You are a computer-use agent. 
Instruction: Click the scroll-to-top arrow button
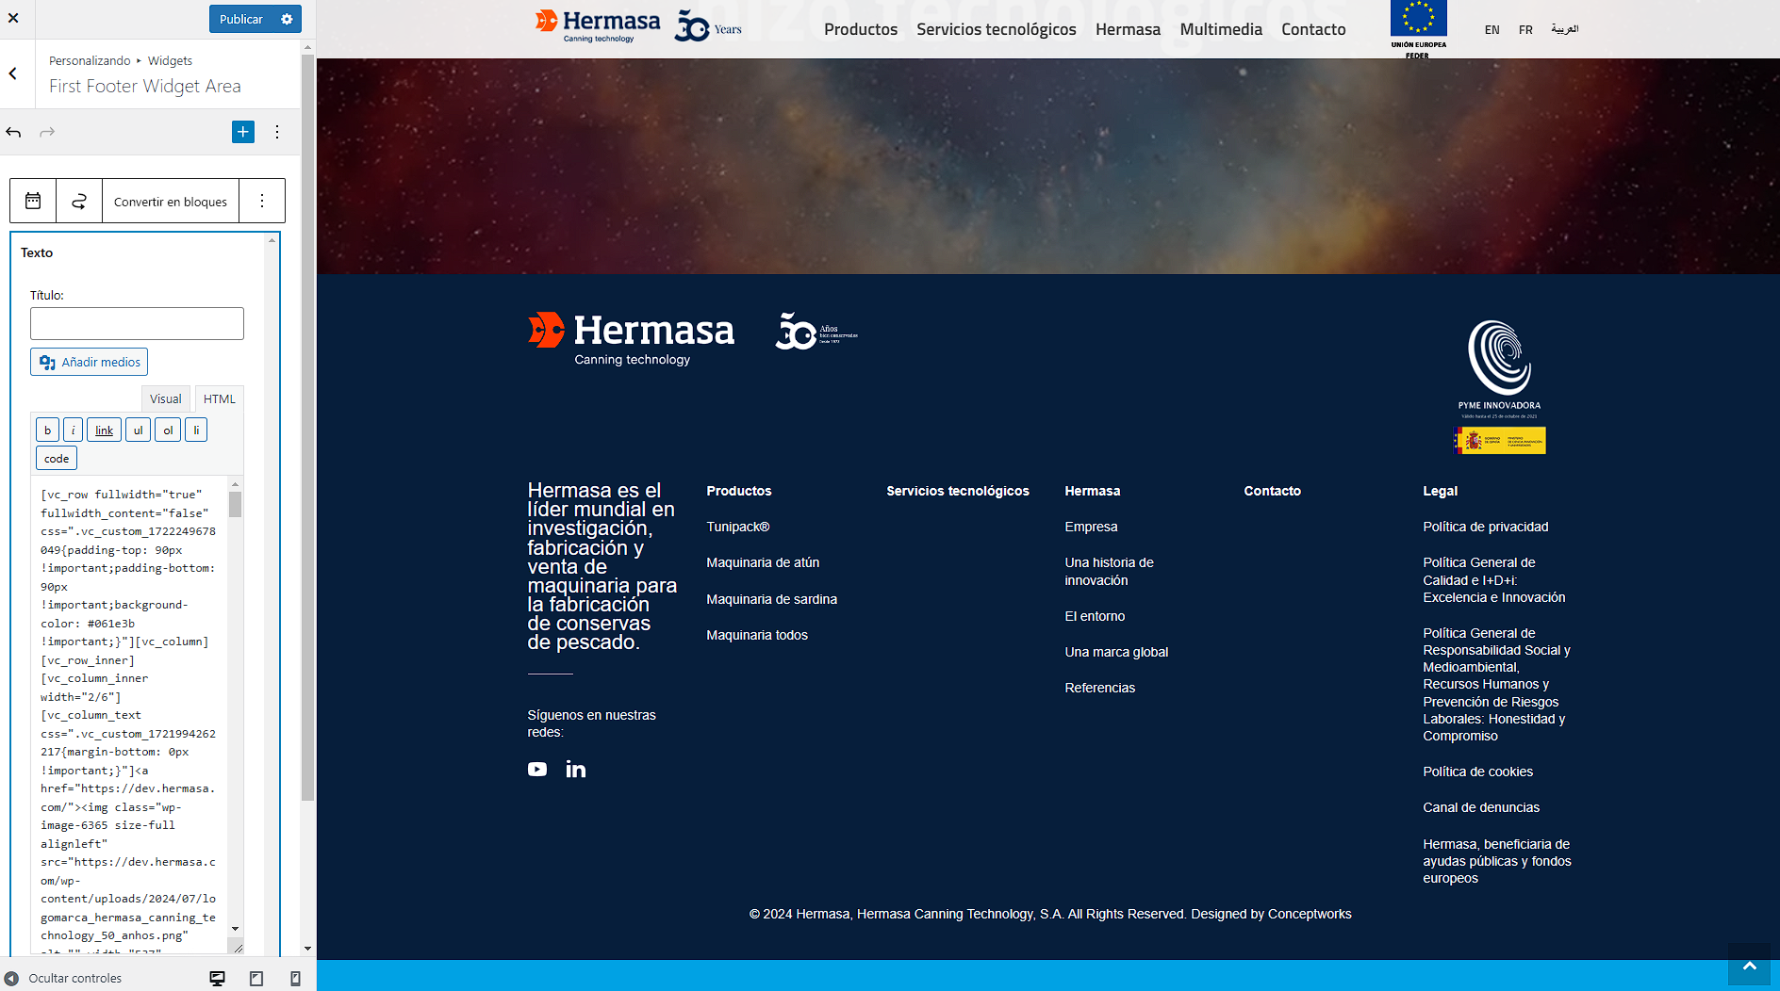pyautogui.click(x=1749, y=966)
